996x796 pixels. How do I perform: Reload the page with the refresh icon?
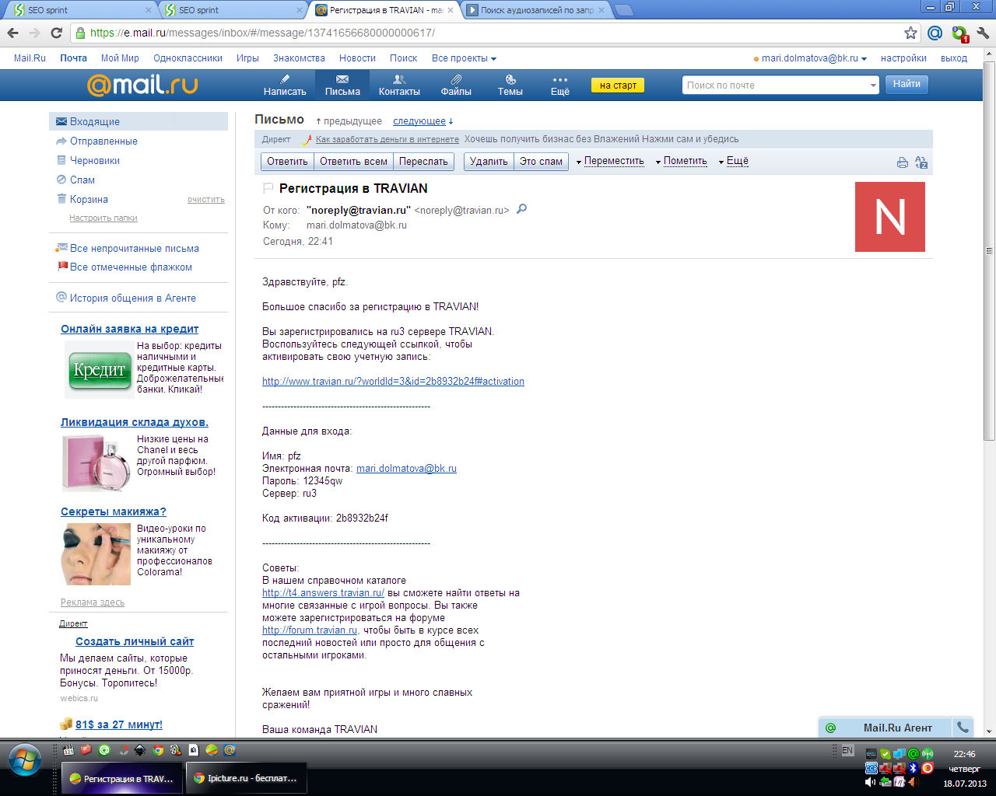(56, 33)
